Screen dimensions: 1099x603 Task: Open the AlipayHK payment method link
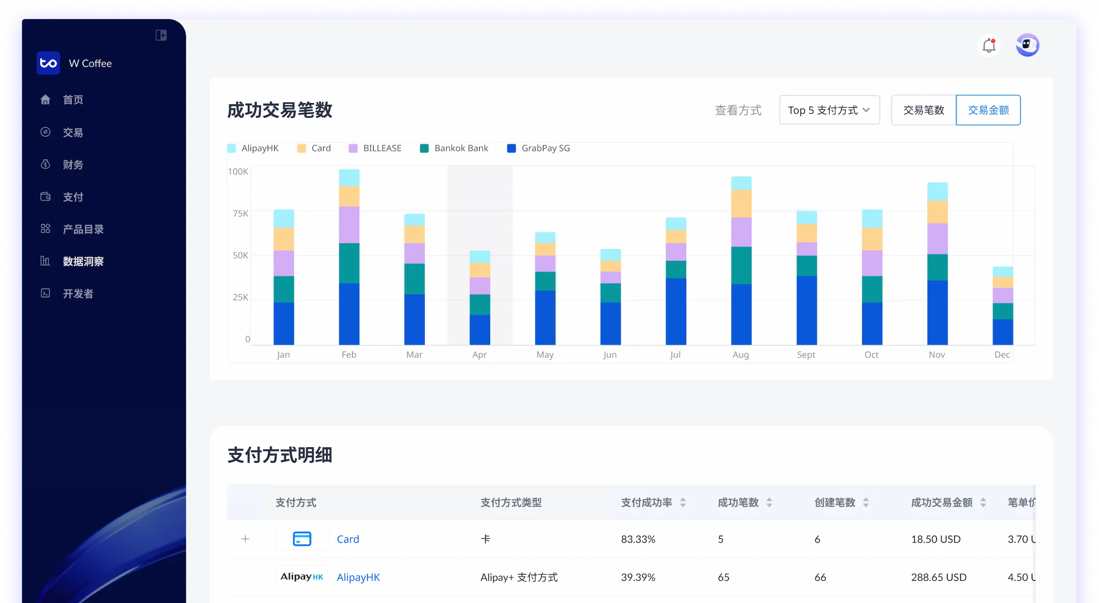pyautogui.click(x=358, y=577)
